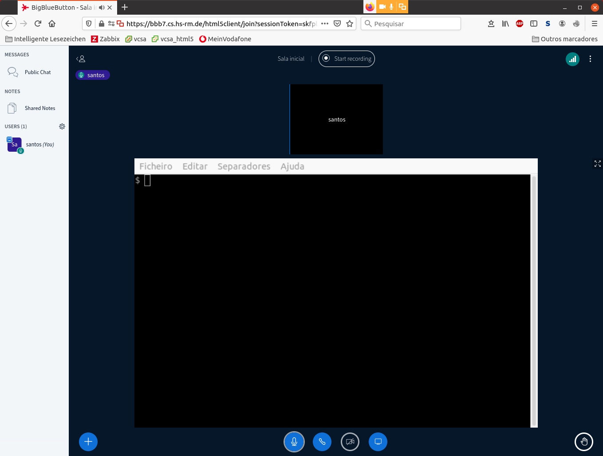Leave the audio conference via phone icon

(322, 442)
